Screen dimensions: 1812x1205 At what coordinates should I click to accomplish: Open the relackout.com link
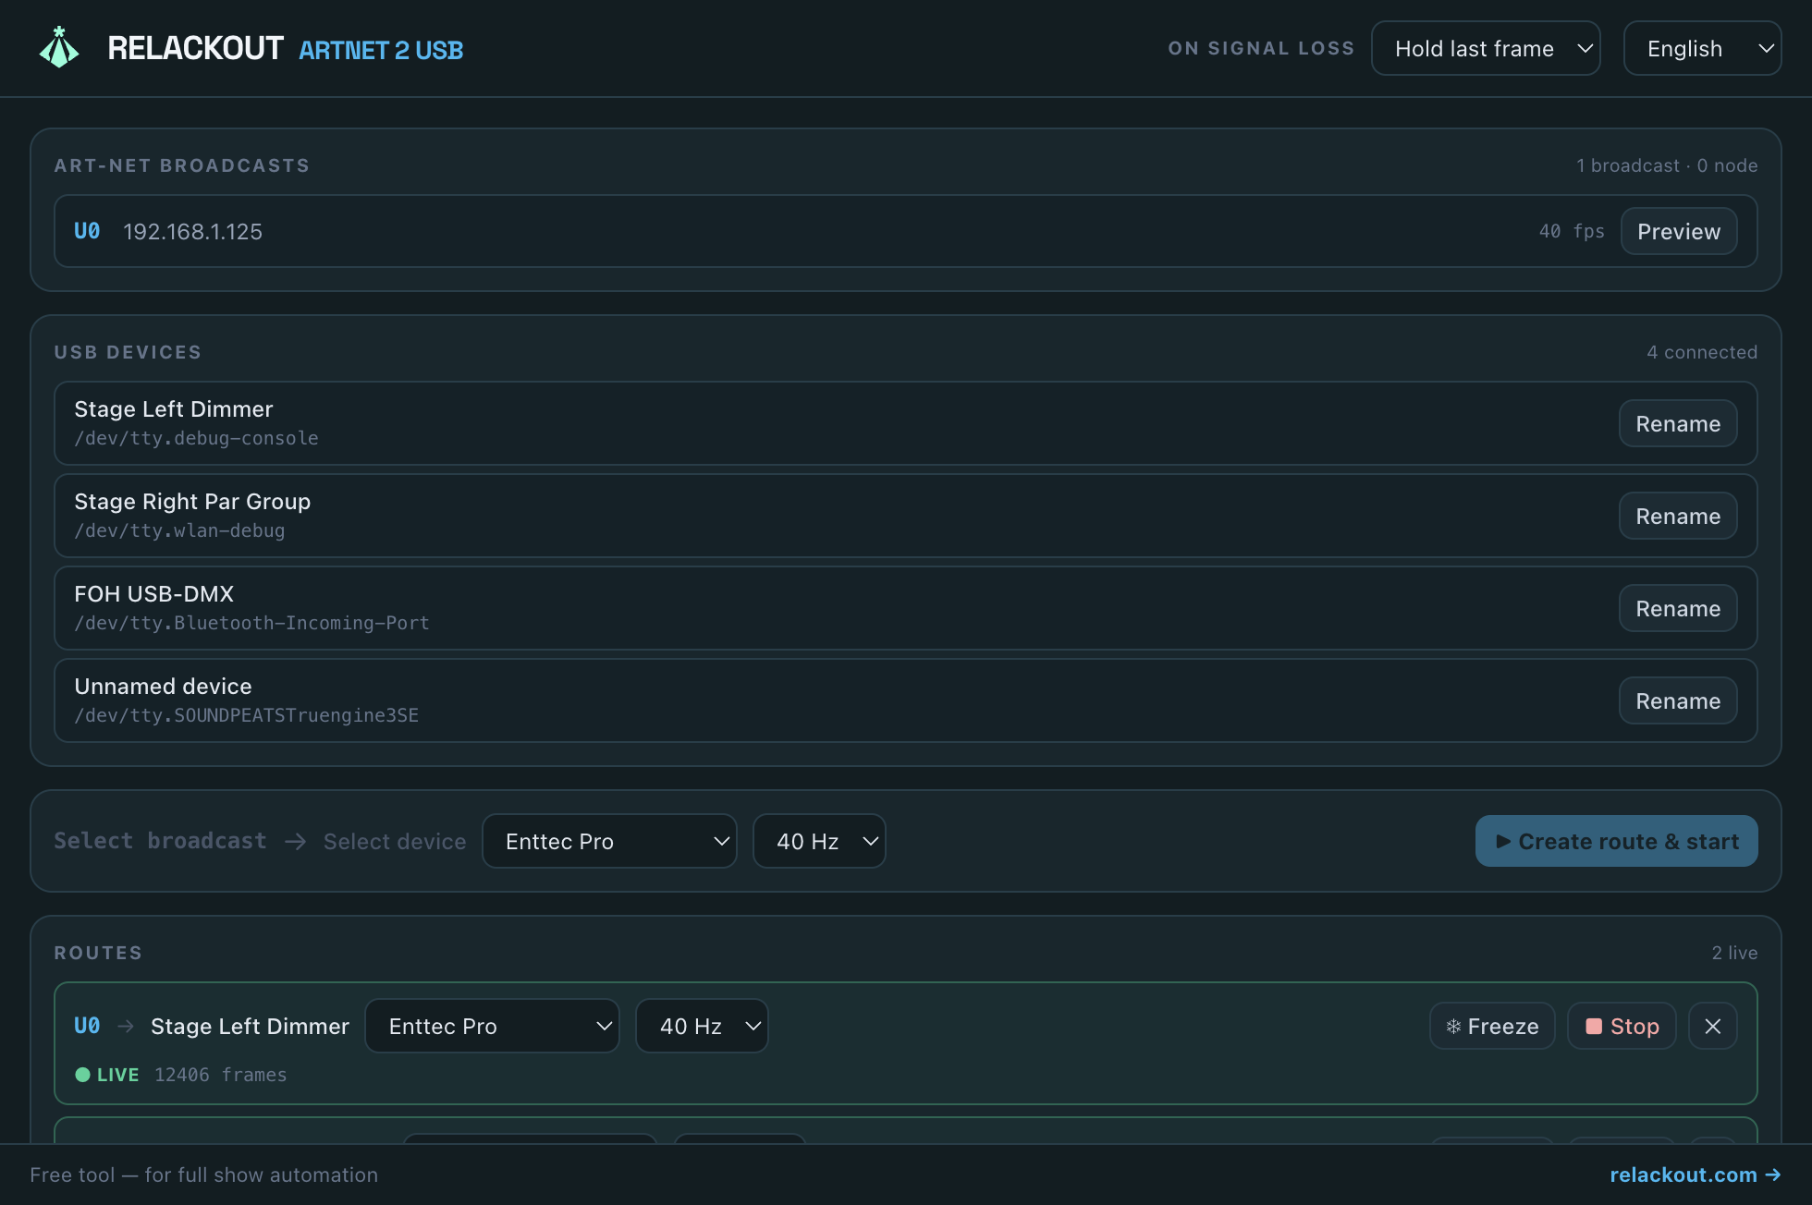1695,1175
